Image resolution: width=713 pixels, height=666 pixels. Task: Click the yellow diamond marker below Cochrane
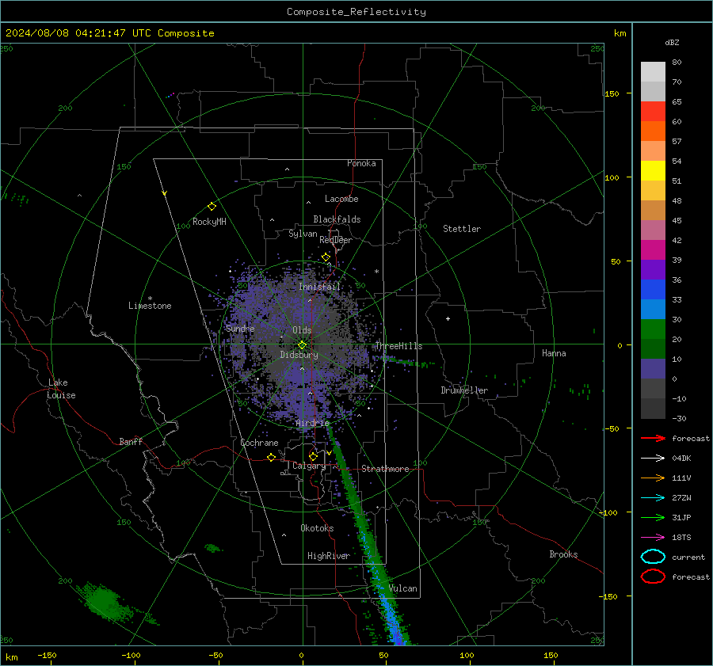pyautogui.click(x=271, y=457)
